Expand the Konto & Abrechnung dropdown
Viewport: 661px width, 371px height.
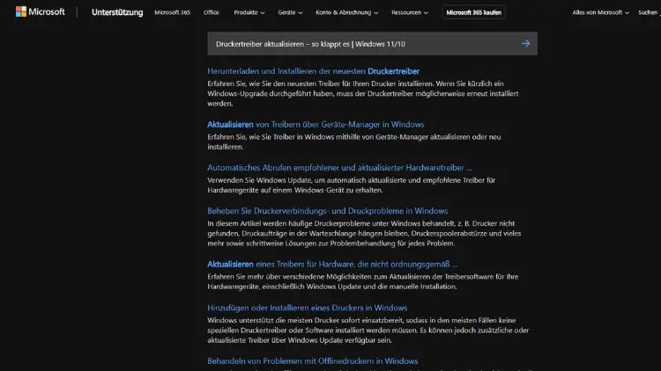[x=346, y=12]
